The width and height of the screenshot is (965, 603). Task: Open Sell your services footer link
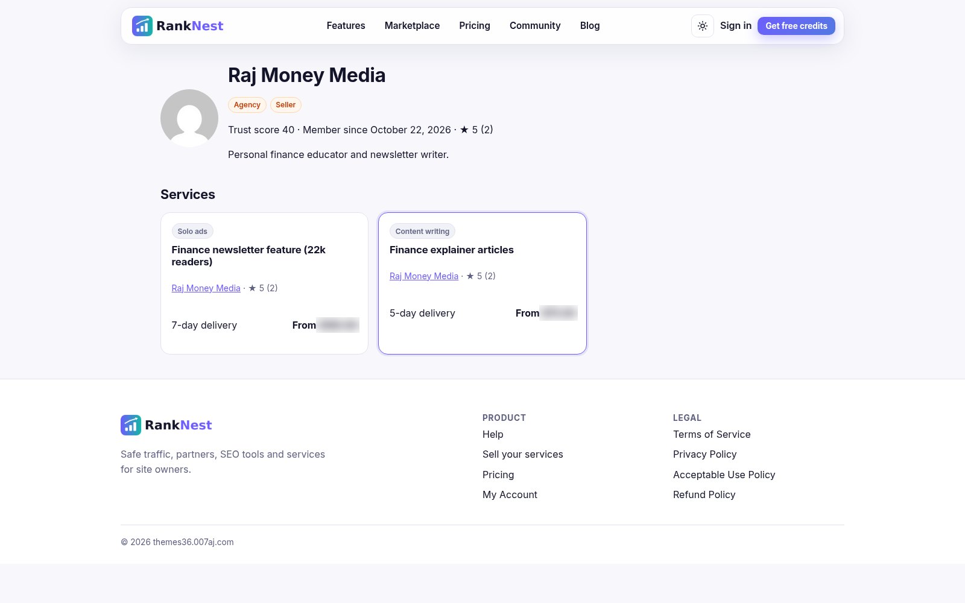[523, 455]
